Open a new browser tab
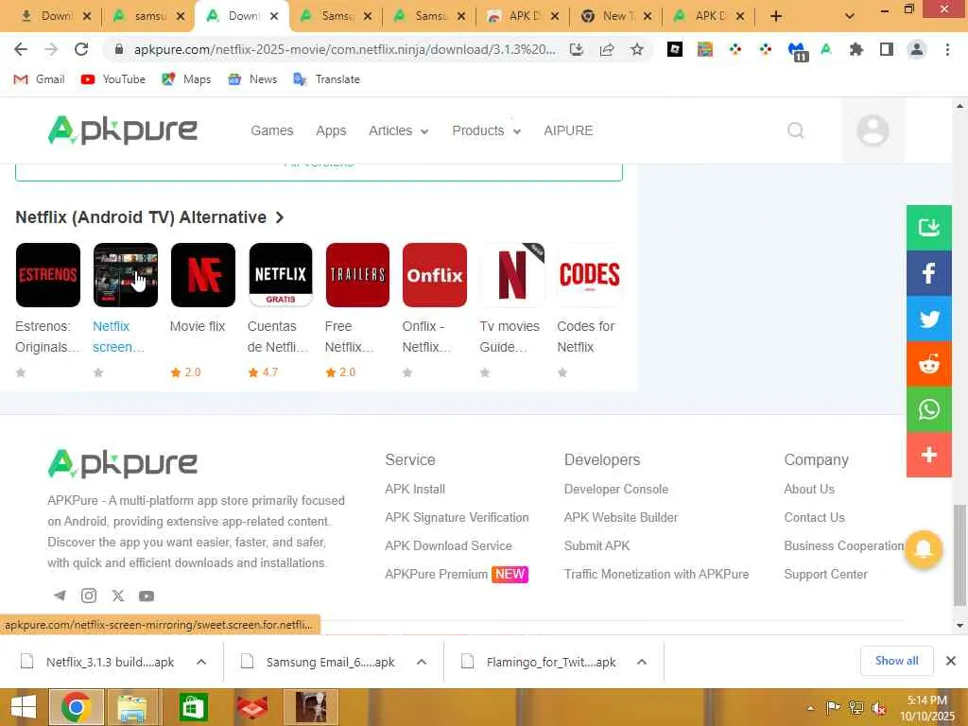Image resolution: width=968 pixels, height=726 pixels. click(776, 16)
